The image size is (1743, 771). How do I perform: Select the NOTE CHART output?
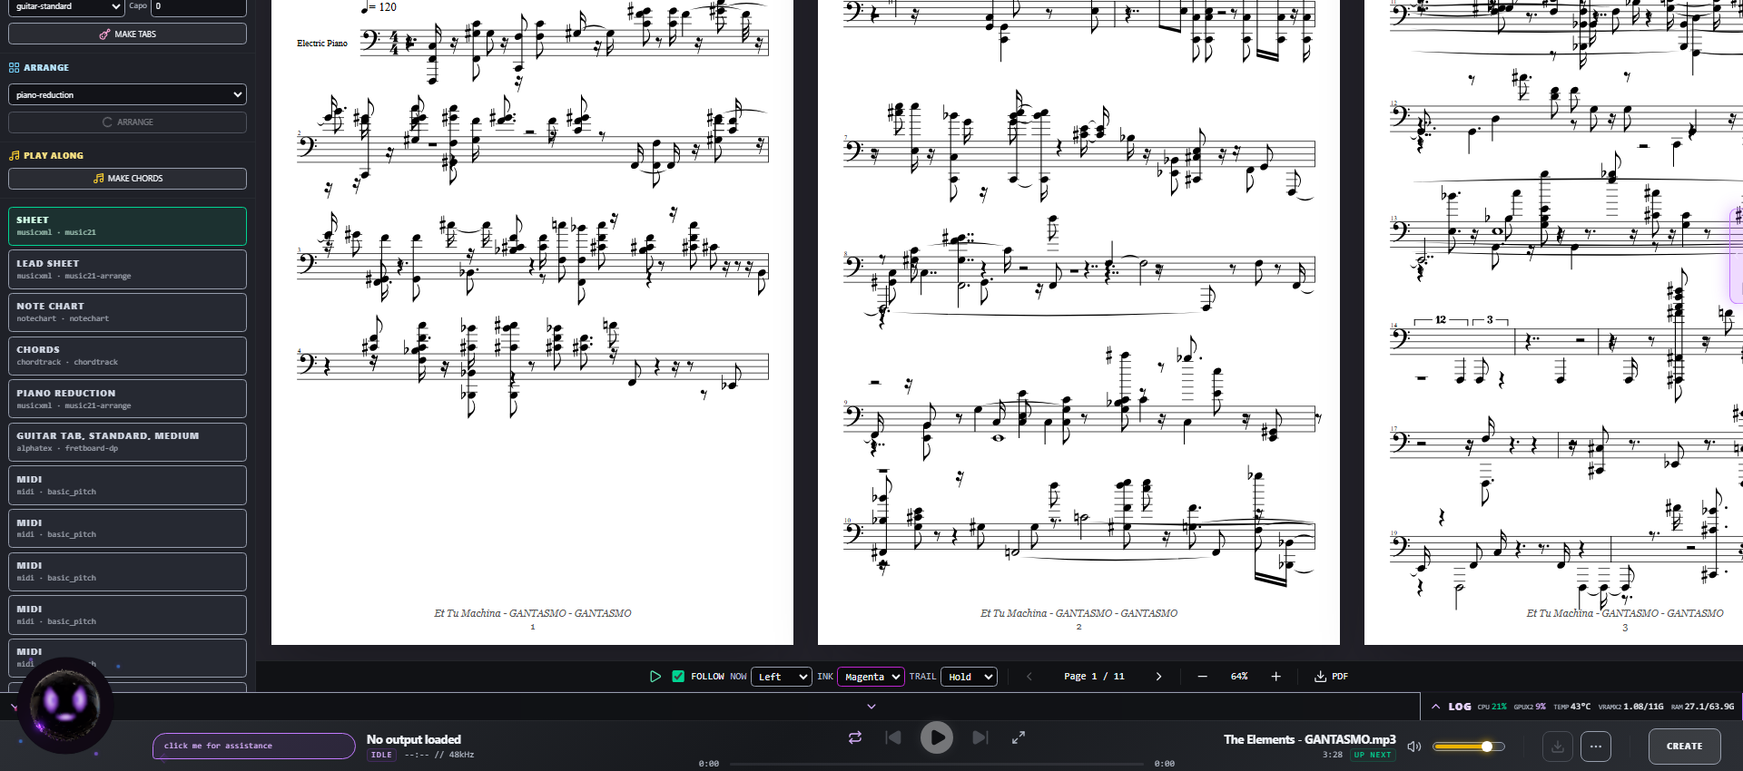[x=127, y=312]
